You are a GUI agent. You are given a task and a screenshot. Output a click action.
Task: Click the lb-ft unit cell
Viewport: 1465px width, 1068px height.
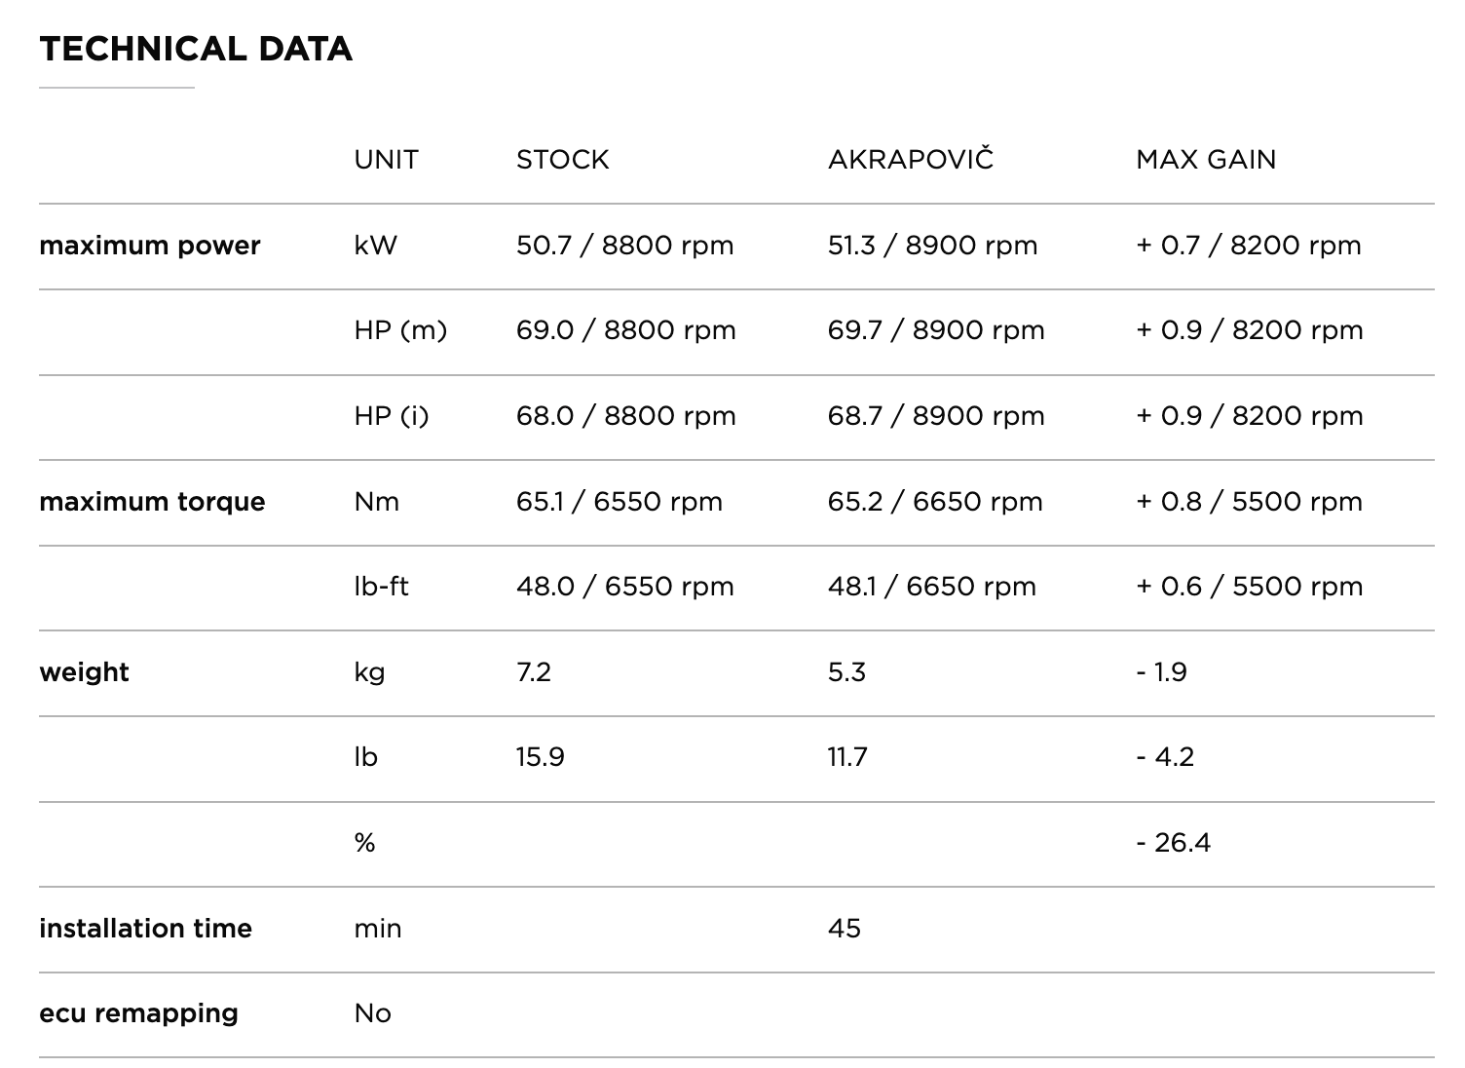tap(381, 587)
